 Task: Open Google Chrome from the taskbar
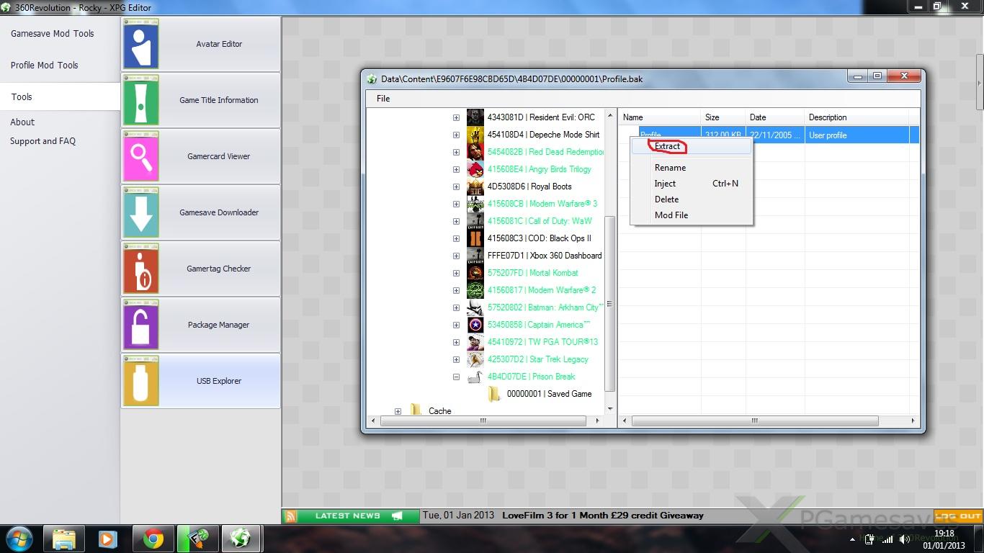[152, 539]
